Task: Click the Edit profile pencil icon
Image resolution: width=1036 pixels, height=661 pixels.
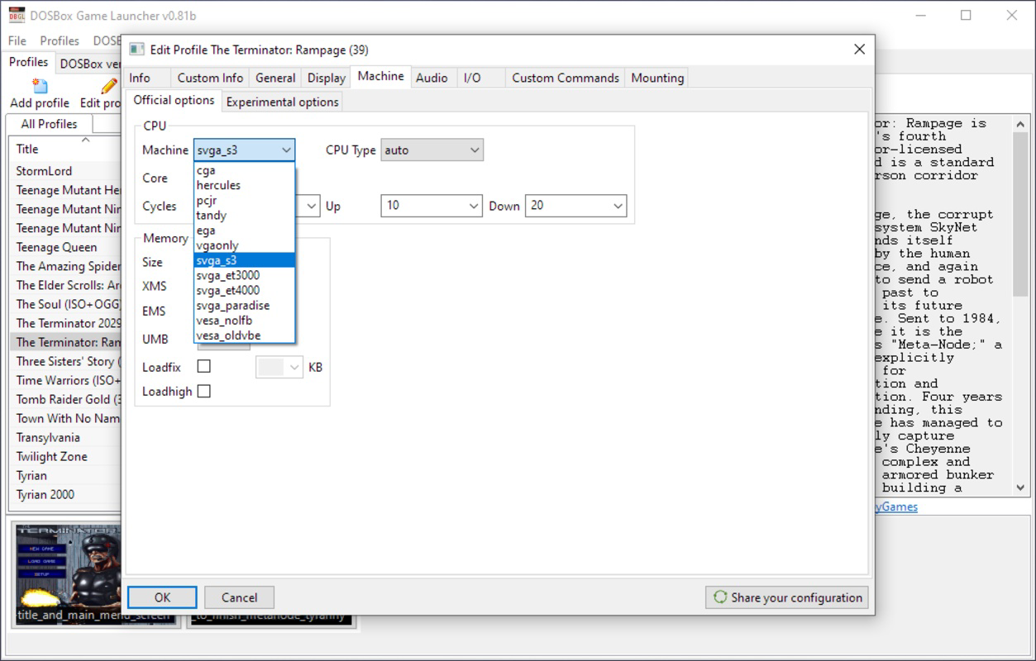Action: (x=109, y=86)
